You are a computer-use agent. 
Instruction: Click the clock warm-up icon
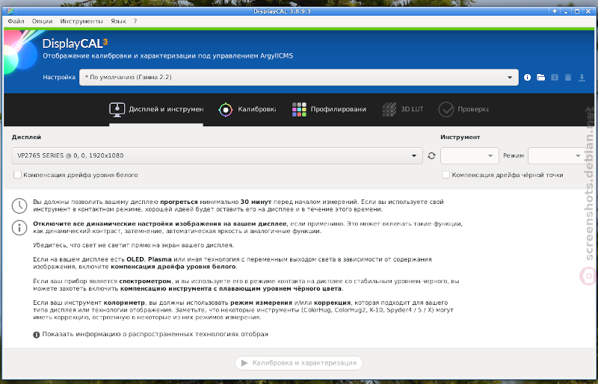pos(19,205)
